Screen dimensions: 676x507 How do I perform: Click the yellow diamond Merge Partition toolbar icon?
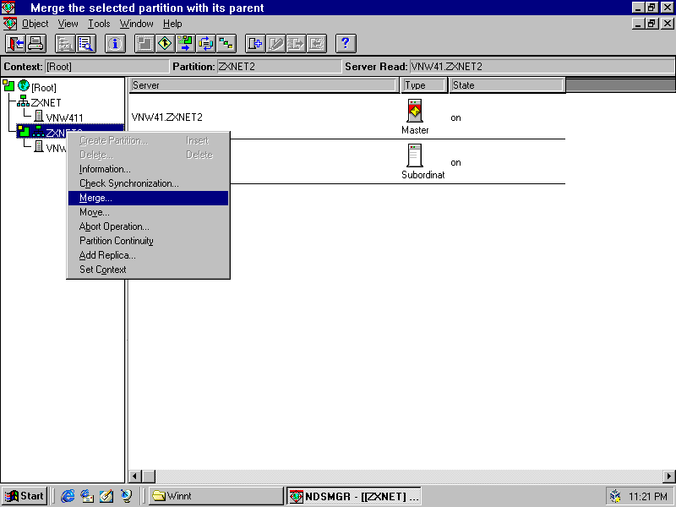tap(165, 44)
